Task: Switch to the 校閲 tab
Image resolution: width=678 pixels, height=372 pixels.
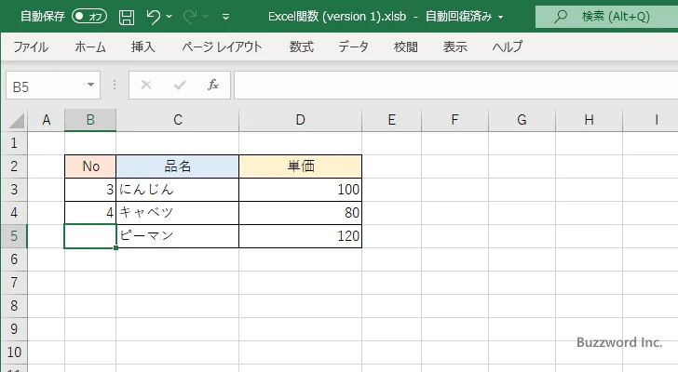Action: tap(406, 46)
